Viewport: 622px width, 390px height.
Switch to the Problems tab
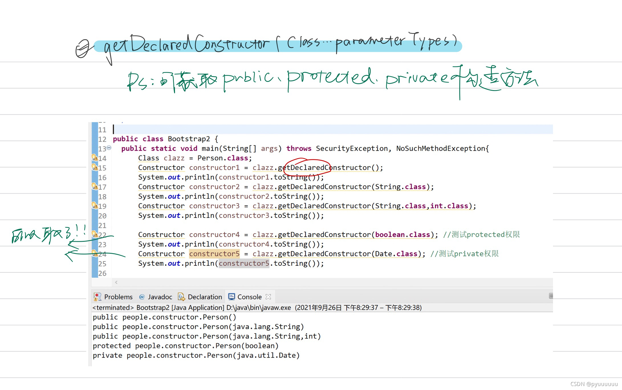click(x=118, y=297)
